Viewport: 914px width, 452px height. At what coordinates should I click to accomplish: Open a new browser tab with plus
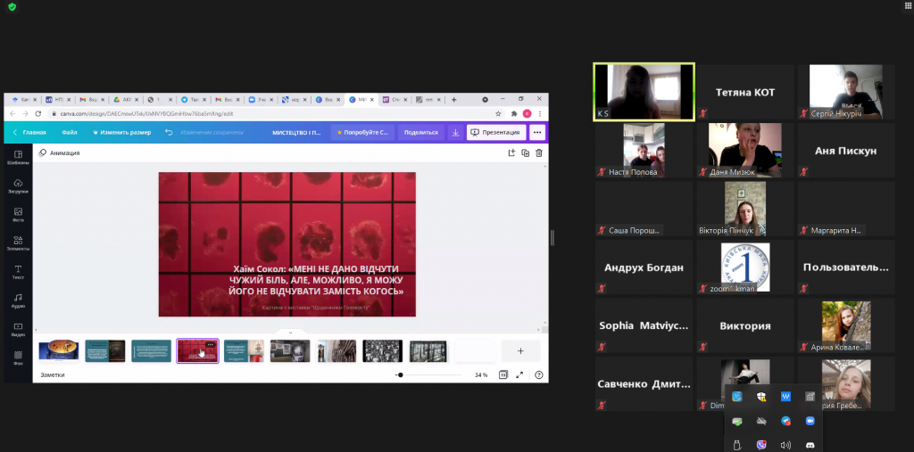[454, 100]
